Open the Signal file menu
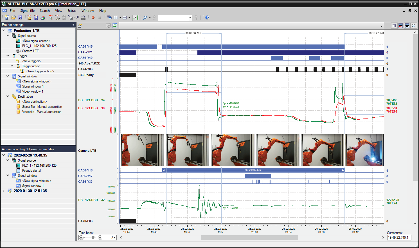This screenshot has width=419, height=248. click(27, 11)
